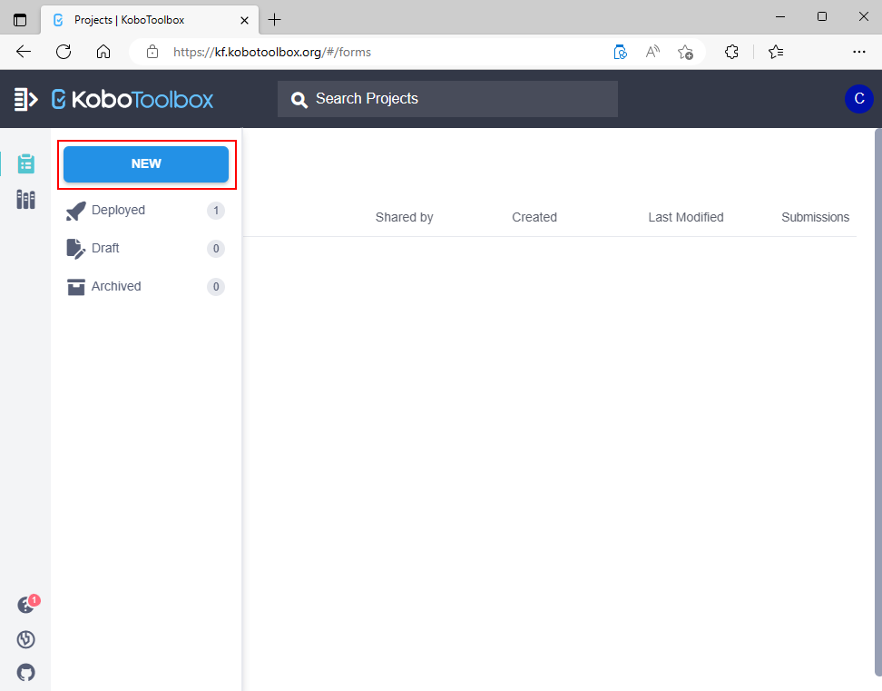882x691 pixels.
Task: Open the help icon with notification badge
Action: coord(25,606)
